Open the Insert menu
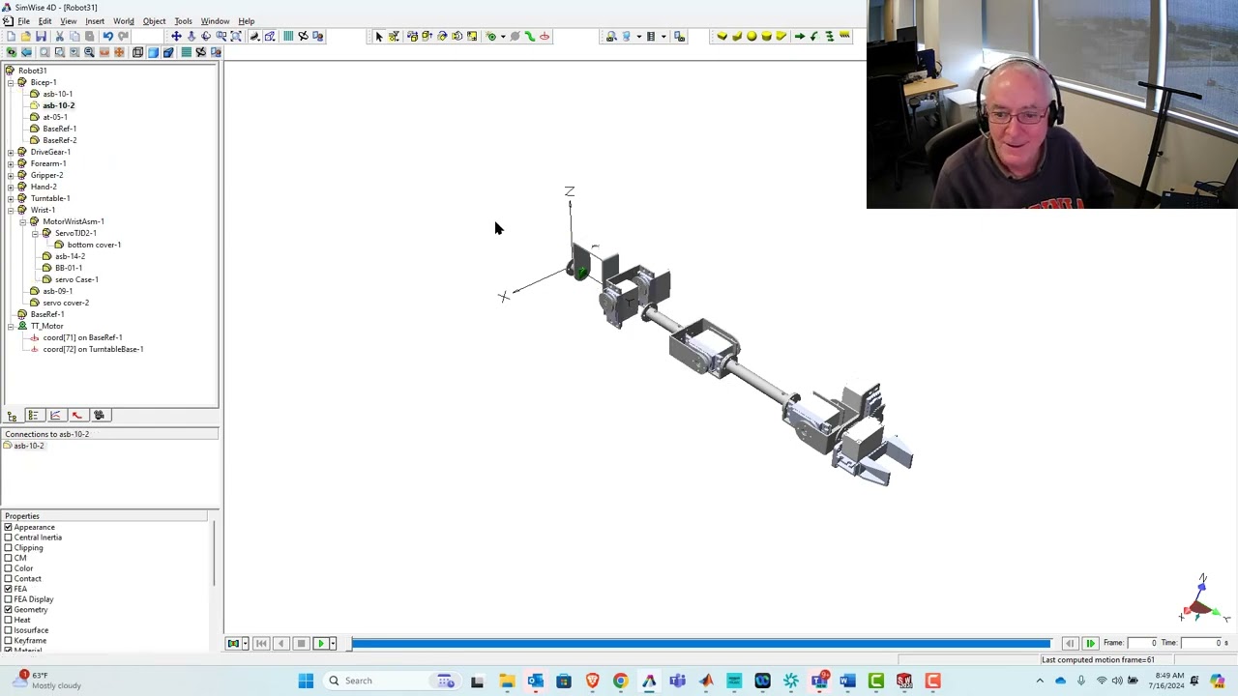This screenshot has height=696, width=1238. coord(95,21)
